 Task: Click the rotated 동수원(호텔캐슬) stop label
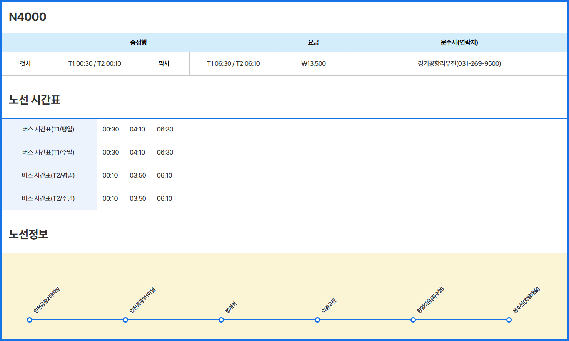[x=526, y=300]
